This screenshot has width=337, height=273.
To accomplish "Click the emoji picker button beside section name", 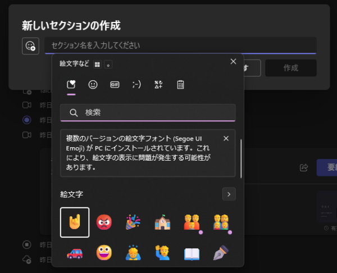I will click(30, 46).
